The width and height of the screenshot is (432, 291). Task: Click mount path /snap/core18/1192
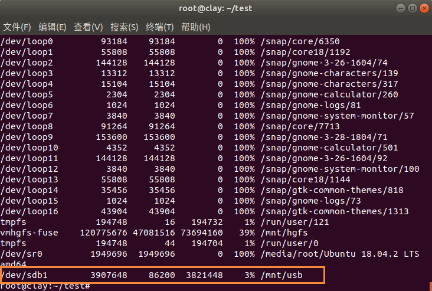coord(305,52)
